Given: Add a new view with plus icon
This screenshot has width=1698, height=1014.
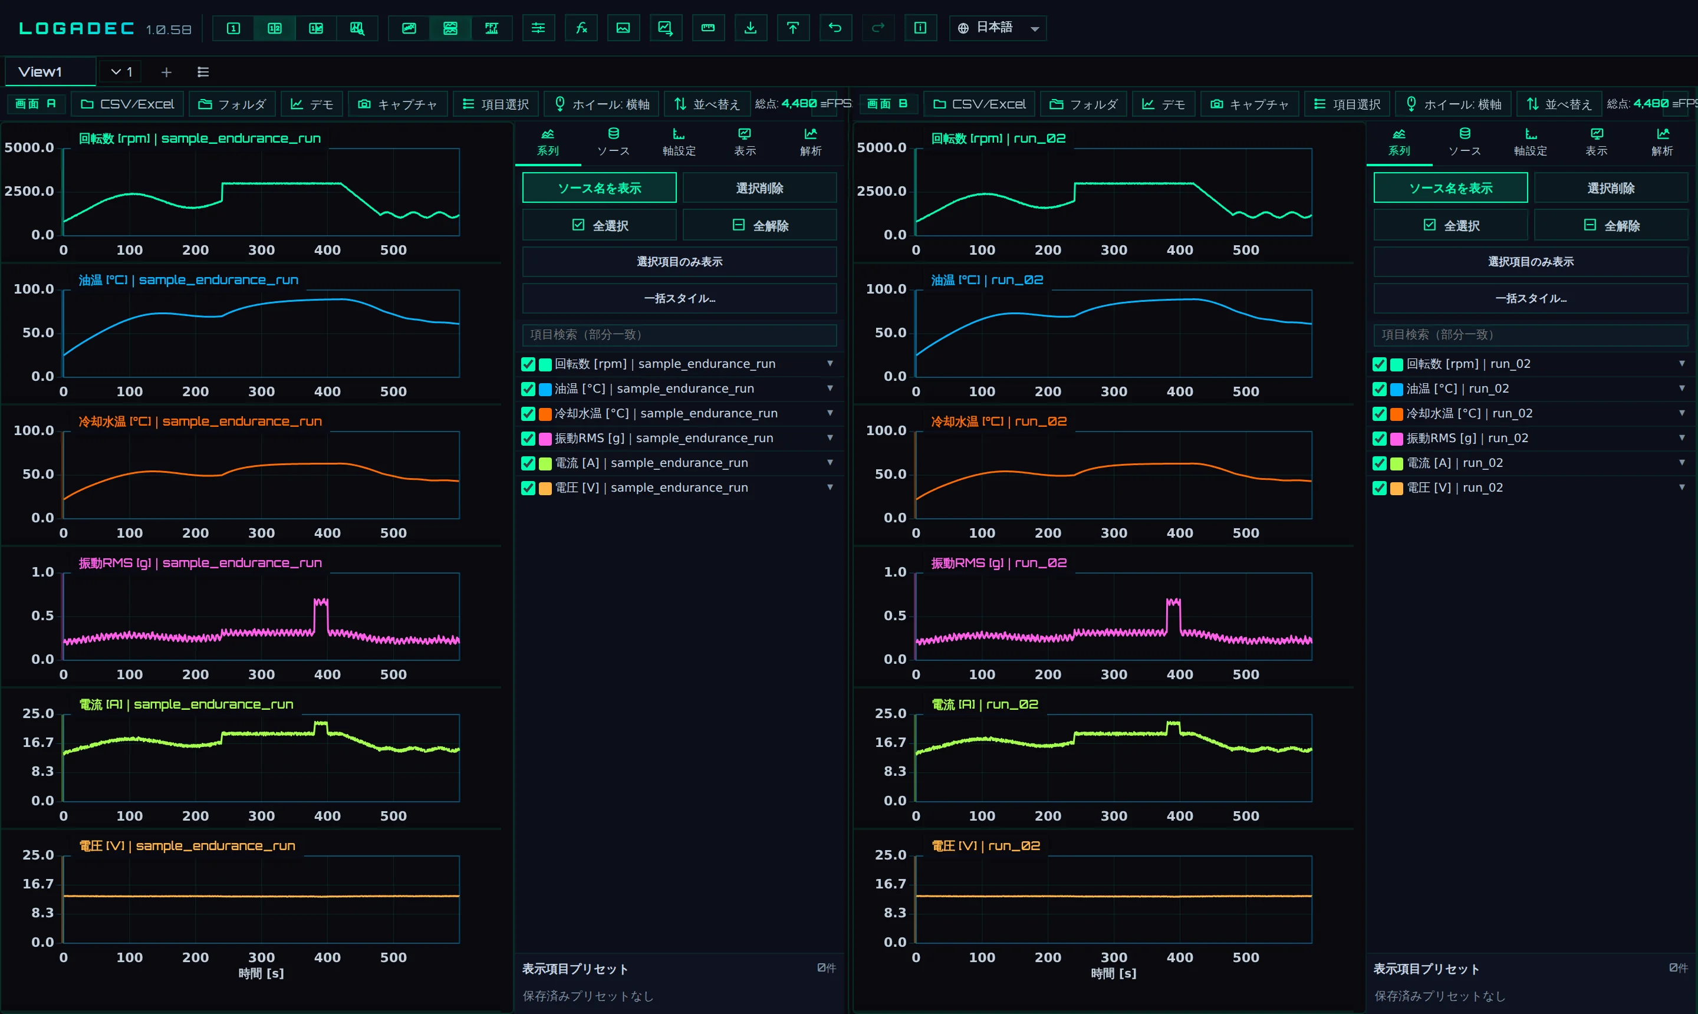Looking at the screenshot, I should (166, 72).
